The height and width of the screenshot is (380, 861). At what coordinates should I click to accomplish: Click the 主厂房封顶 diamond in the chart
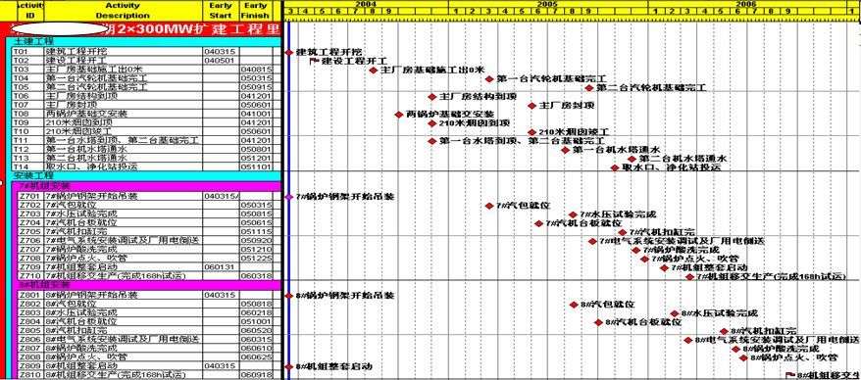click(532, 105)
